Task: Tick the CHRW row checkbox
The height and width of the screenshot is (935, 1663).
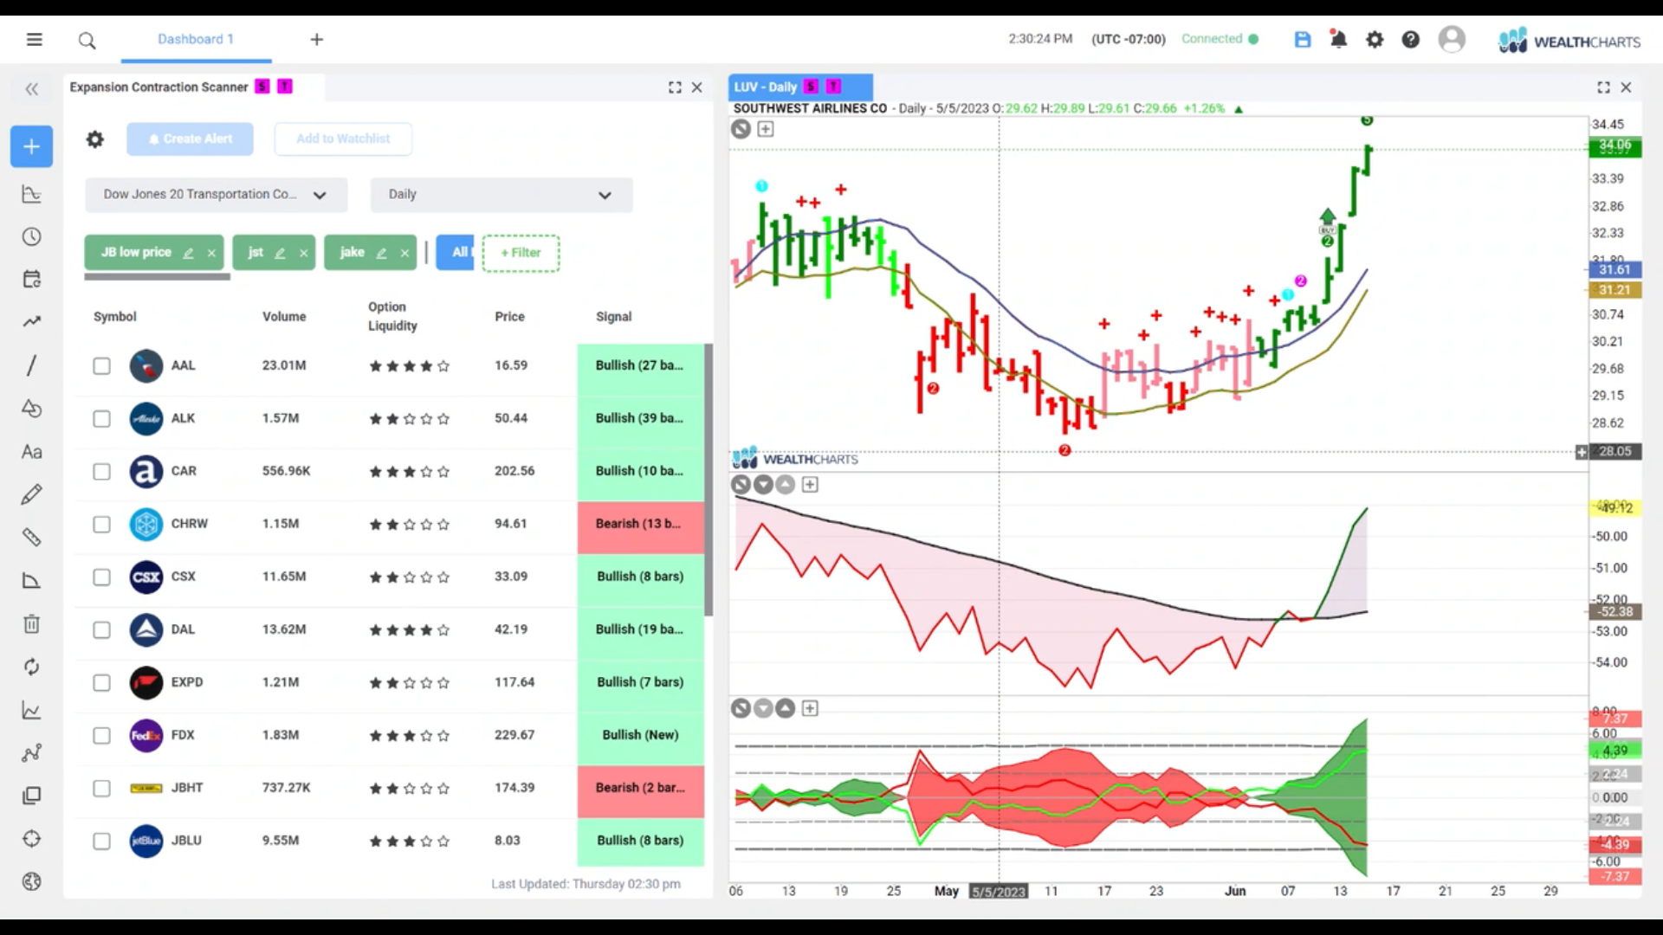Action: (x=101, y=525)
